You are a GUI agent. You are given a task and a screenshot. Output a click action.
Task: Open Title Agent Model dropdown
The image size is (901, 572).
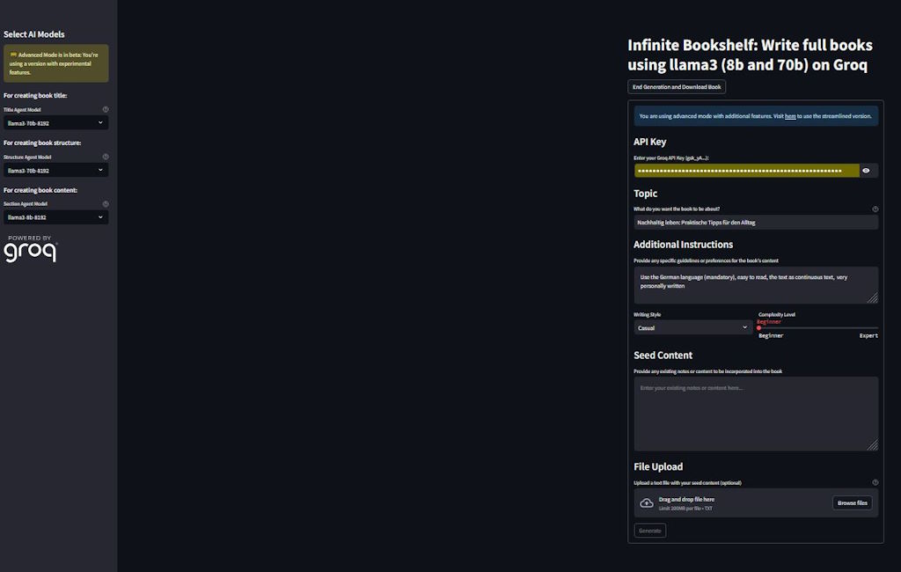tap(55, 122)
